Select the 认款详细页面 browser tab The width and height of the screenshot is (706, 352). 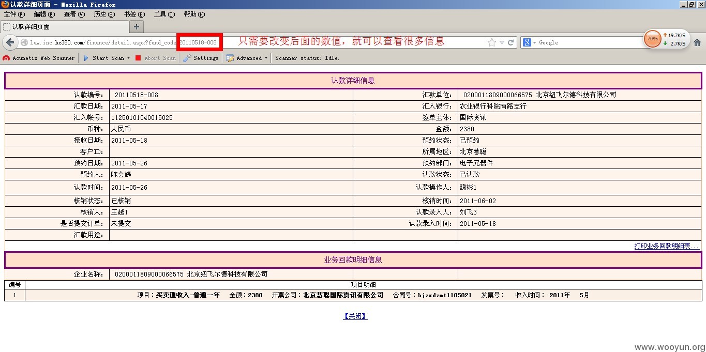(x=64, y=26)
